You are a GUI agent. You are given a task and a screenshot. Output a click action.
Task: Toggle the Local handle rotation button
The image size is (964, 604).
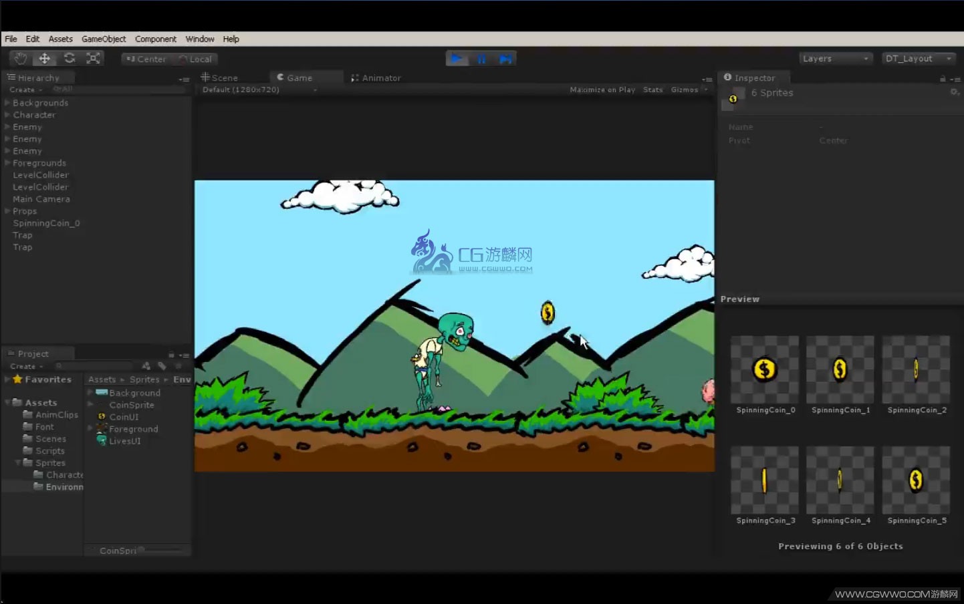pyautogui.click(x=195, y=59)
